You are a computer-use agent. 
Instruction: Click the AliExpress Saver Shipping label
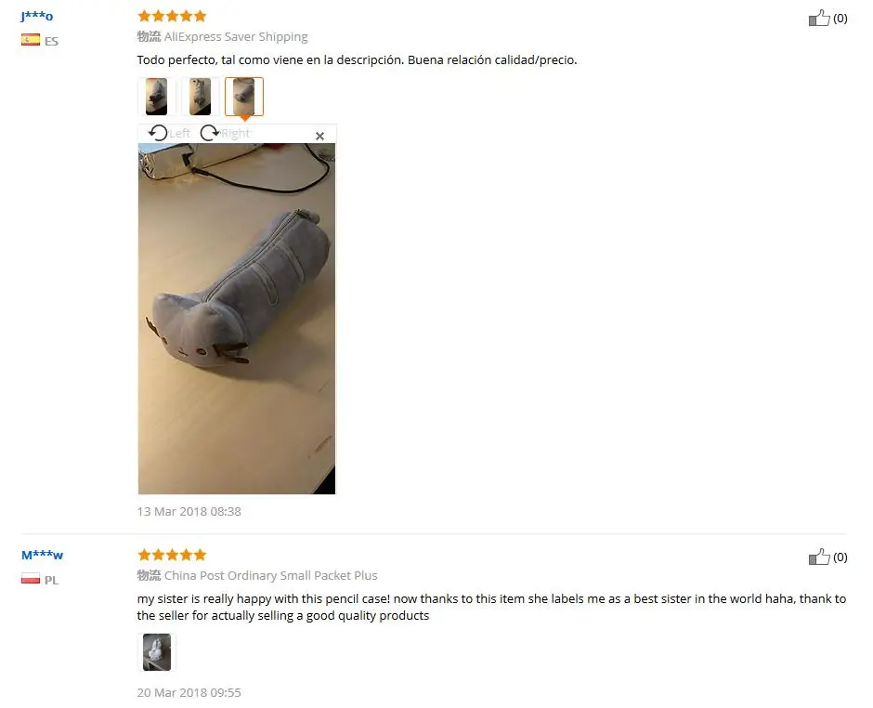[236, 37]
